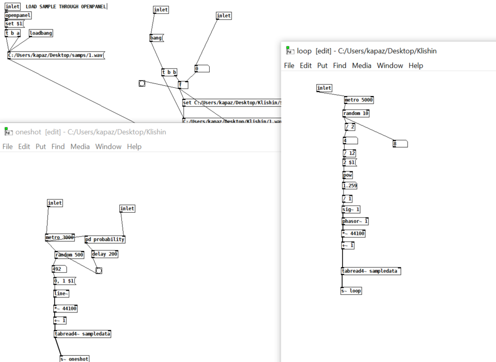Toggle the metro 3000 object
The height and width of the screenshot is (362, 496).
coord(60,238)
